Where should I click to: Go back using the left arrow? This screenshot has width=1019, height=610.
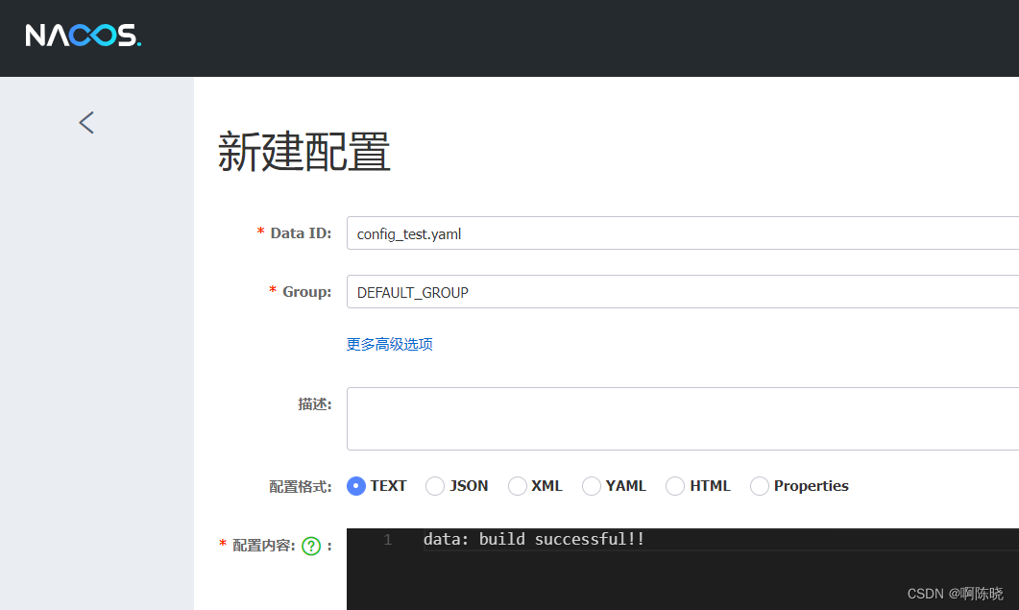tap(86, 122)
